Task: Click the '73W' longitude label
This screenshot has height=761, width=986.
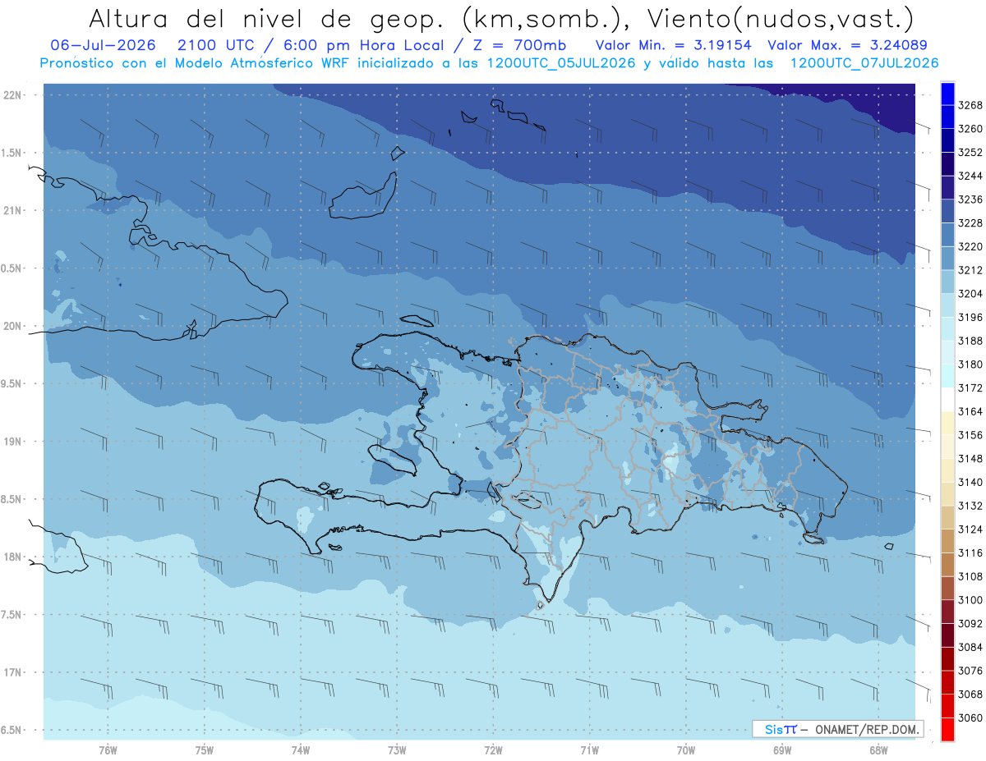Action: pyautogui.click(x=397, y=750)
